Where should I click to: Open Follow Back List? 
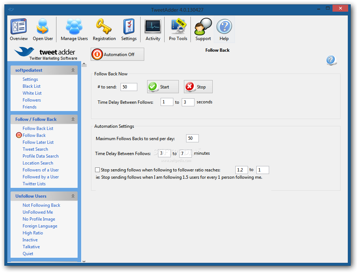38,128
